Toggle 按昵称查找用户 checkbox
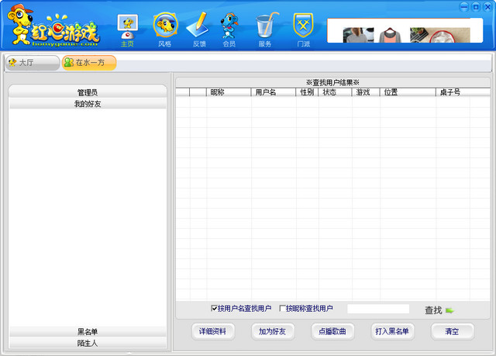Viewport: 496px width, 356px height. [x=282, y=309]
